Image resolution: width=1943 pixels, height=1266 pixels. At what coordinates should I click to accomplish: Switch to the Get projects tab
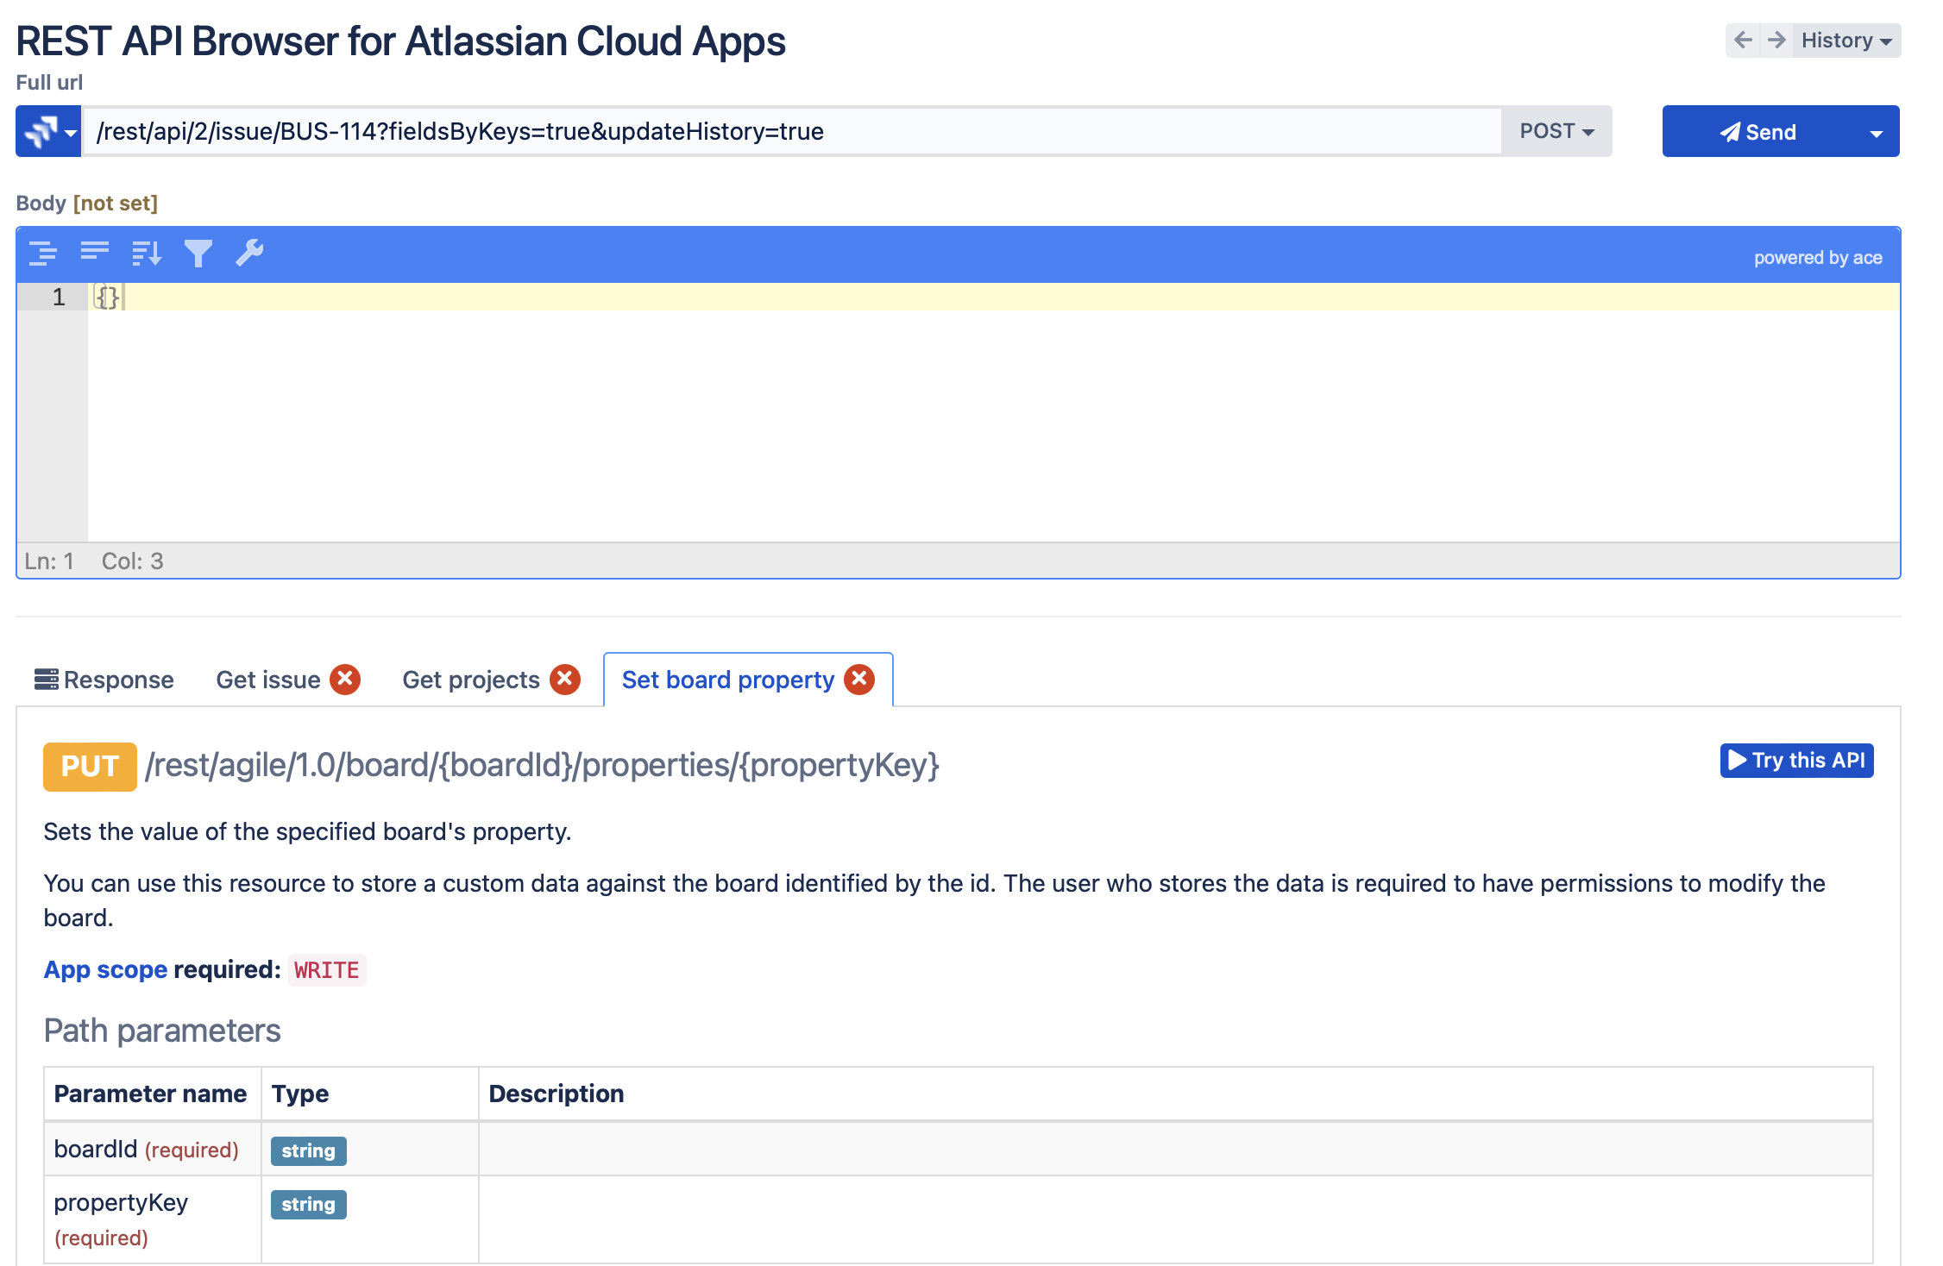pyautogui.click(x=470, y=680)
